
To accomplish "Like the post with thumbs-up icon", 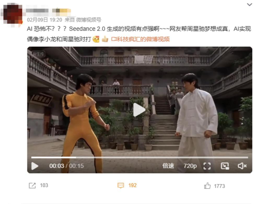I will click(207, 186).
